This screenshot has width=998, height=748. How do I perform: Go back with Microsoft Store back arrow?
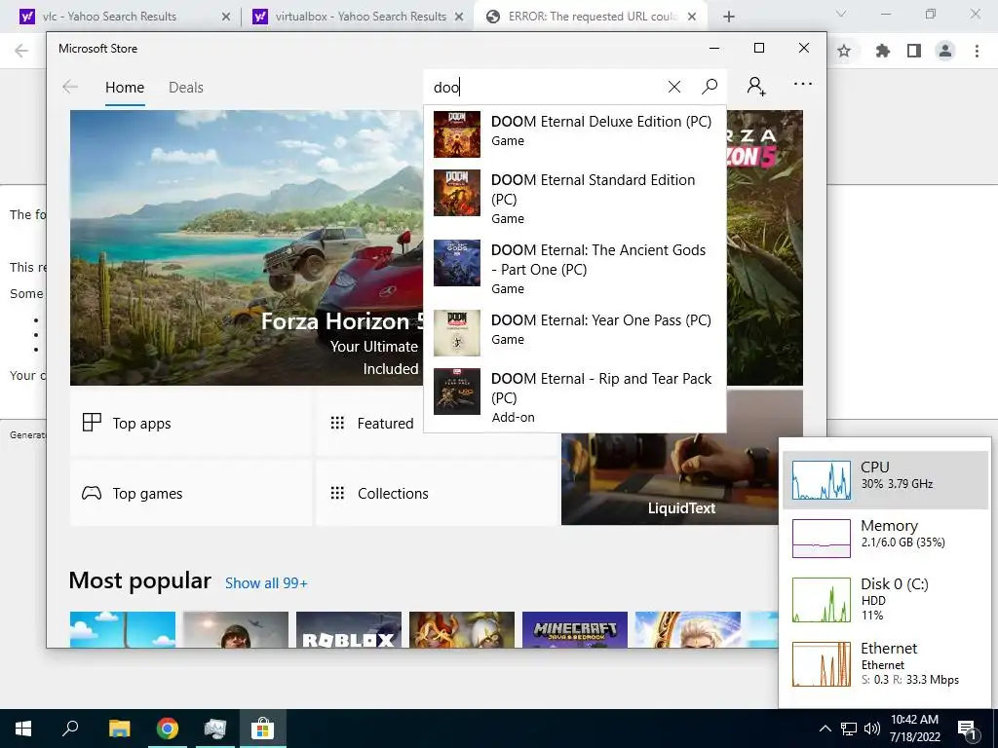(x=70, y=87)
